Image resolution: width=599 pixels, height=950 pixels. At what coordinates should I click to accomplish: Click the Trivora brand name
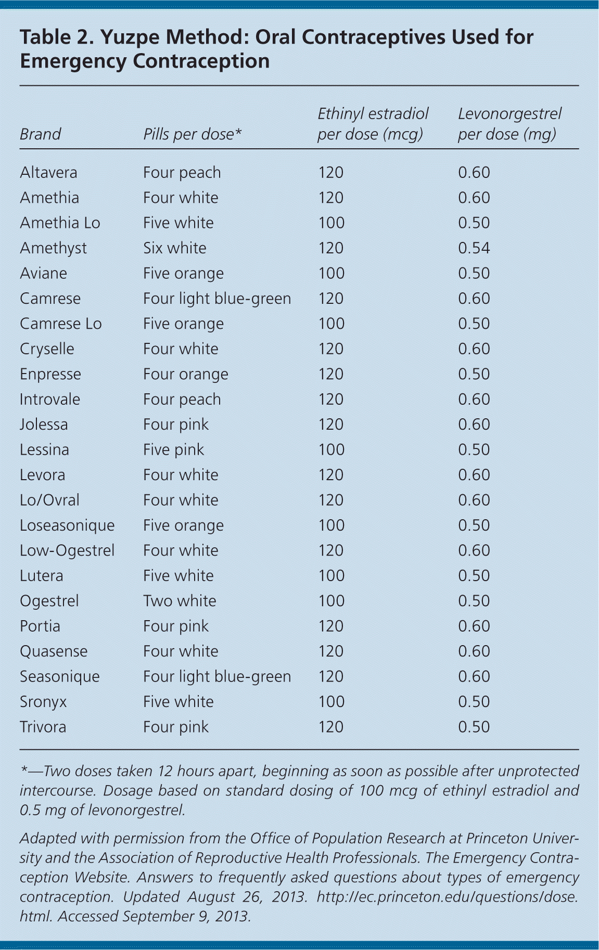point(43,727)
